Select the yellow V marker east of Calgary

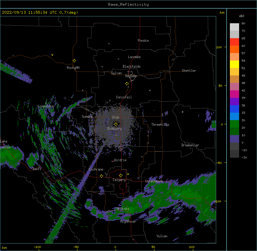pyautogui.click(x=128, y=174)
